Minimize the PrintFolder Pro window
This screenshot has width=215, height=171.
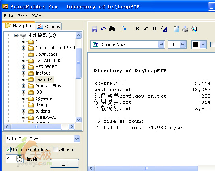(211, 6)
